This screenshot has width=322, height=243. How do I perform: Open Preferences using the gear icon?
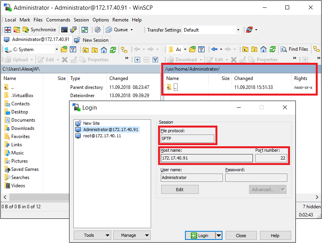tap(98, 30)
